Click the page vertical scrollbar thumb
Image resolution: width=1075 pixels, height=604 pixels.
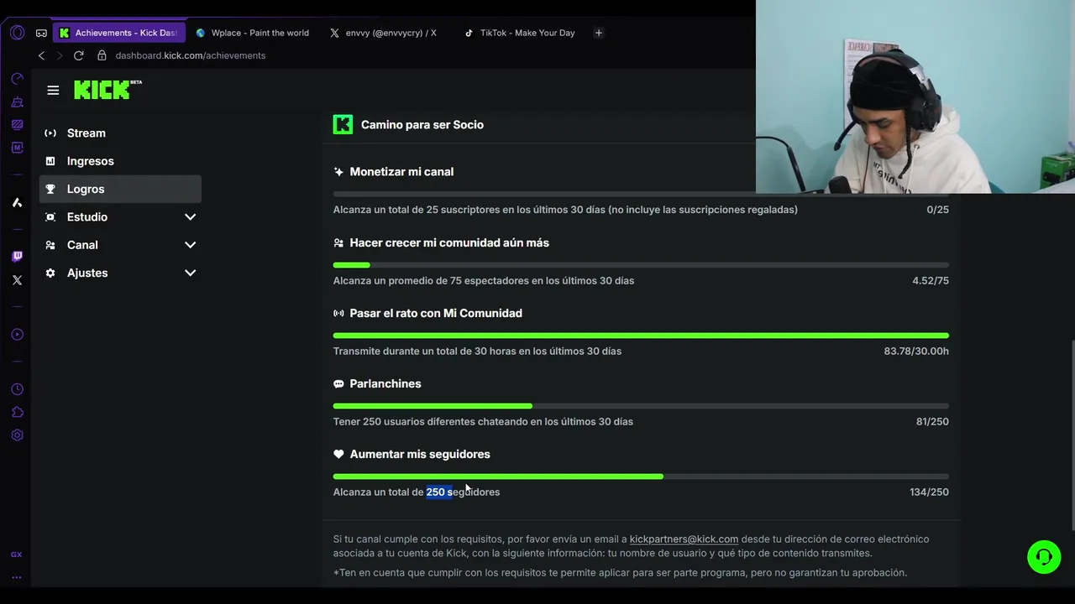1072,435
